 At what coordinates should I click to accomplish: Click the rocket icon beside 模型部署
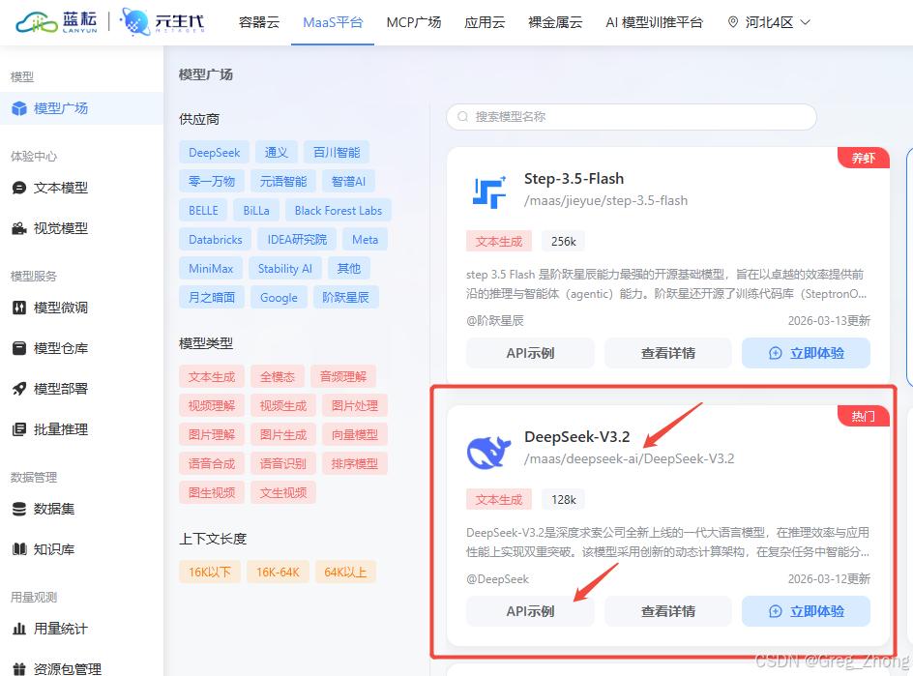(19, 389)
